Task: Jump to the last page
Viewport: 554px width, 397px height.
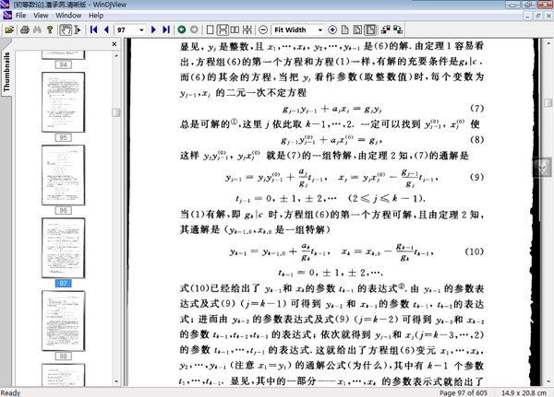Action: [166, 30]
